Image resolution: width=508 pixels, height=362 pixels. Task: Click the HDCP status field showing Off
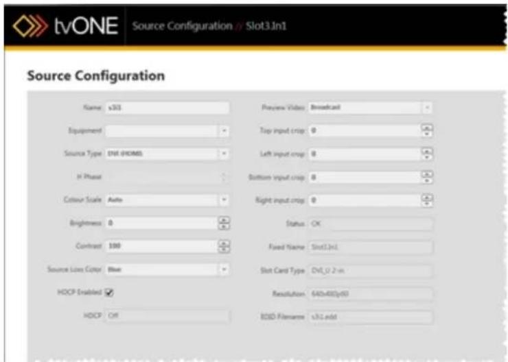point(168,316)
